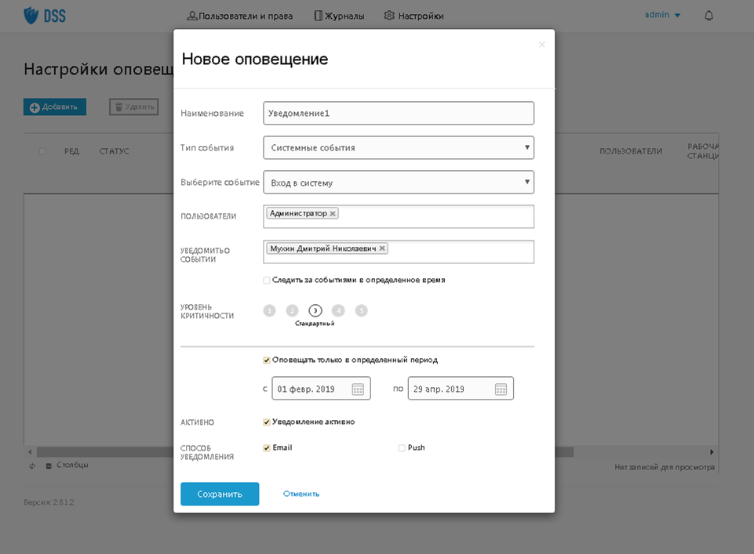Uncheck Уведомление активно checkbox
This screenshot has height=554, width=754.
[267, 422]
